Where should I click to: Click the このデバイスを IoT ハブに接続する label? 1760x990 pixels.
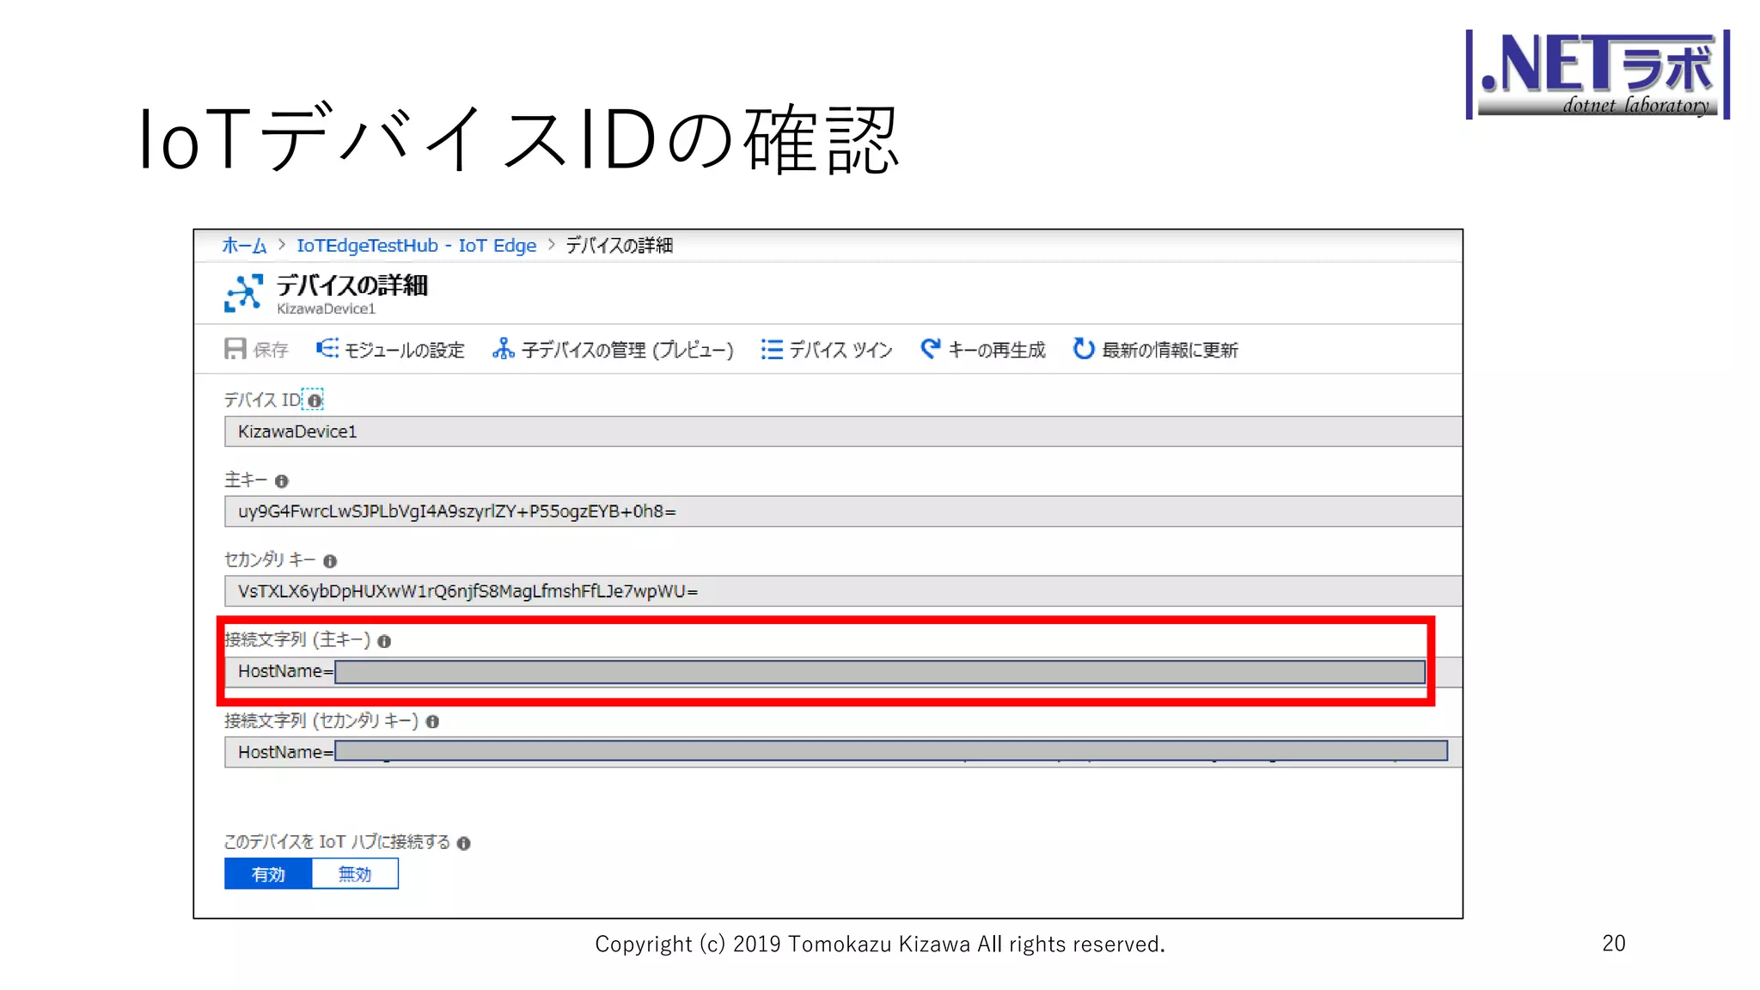[337, 842]
